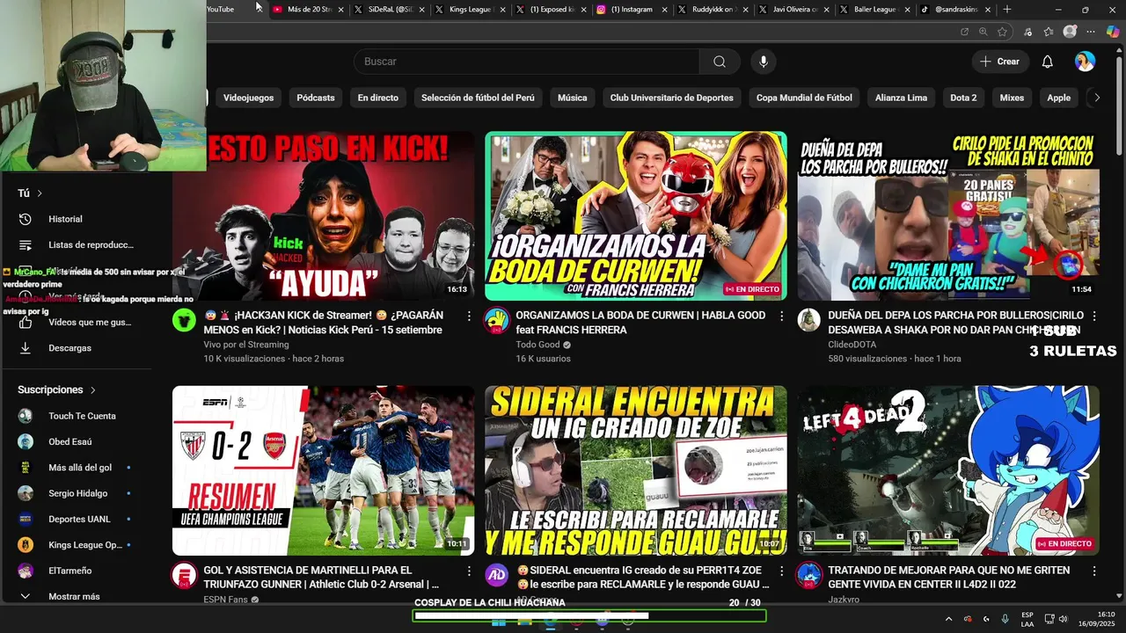Filter by Mixes chip

[1012, 98]
